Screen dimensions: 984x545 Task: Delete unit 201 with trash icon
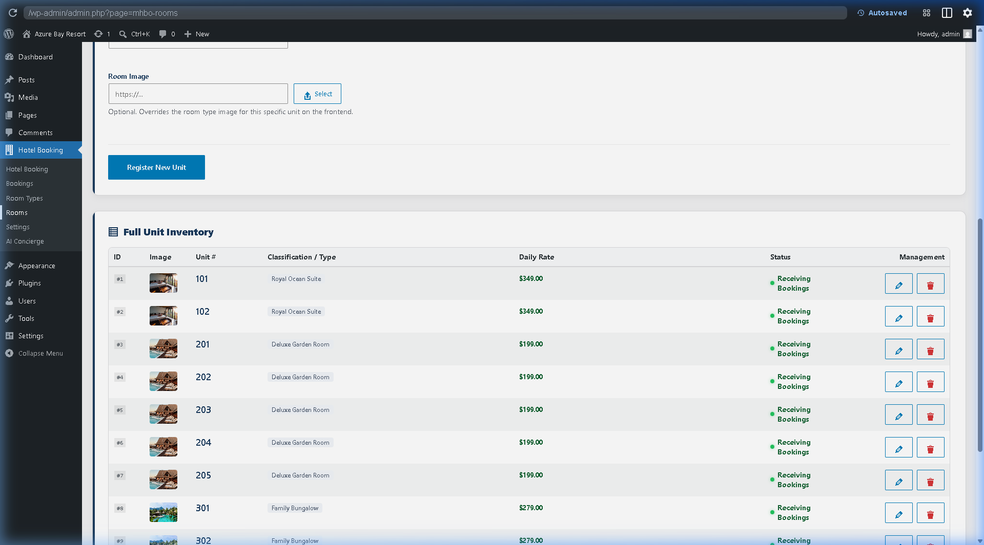coord(930,349)
